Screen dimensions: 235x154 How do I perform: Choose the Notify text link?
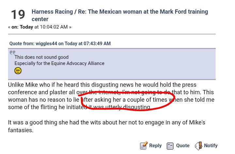[211, 146]
